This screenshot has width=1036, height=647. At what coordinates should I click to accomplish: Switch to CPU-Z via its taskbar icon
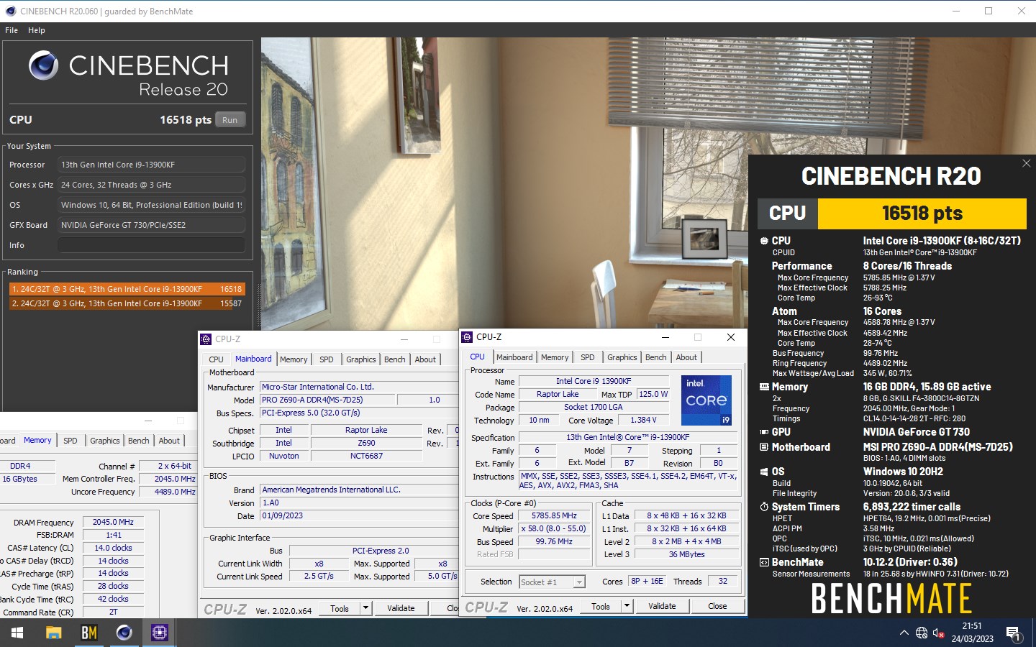pos(159,633)
